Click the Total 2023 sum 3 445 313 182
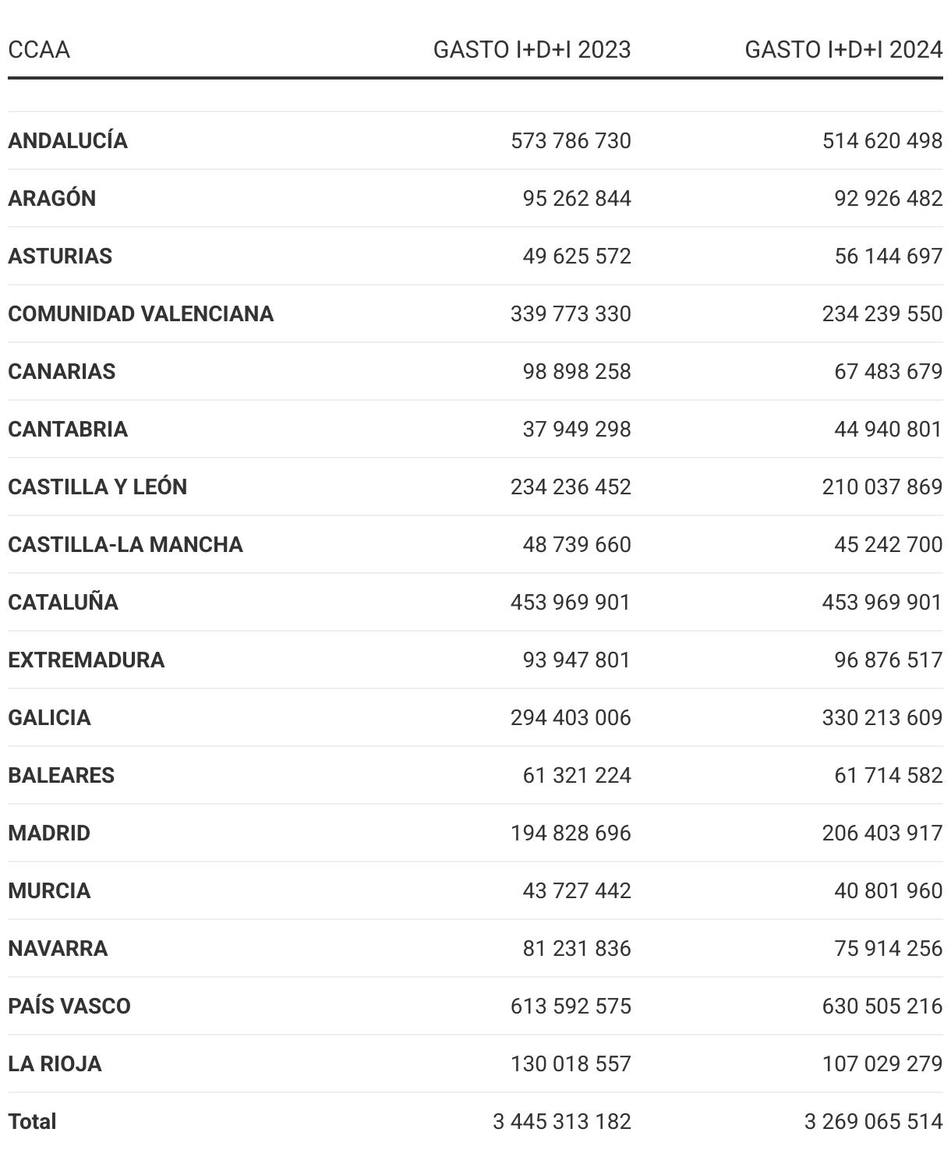The height and width of the screenshot is (1157, 951). click(562, 1122)
